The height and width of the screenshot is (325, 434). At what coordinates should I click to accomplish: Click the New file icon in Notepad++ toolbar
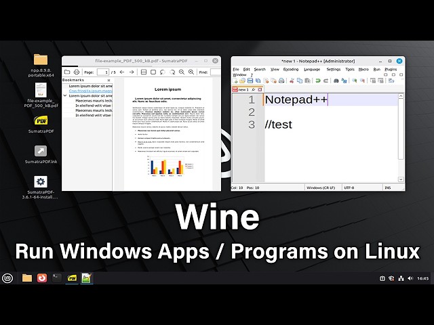(x=235, y=81)
